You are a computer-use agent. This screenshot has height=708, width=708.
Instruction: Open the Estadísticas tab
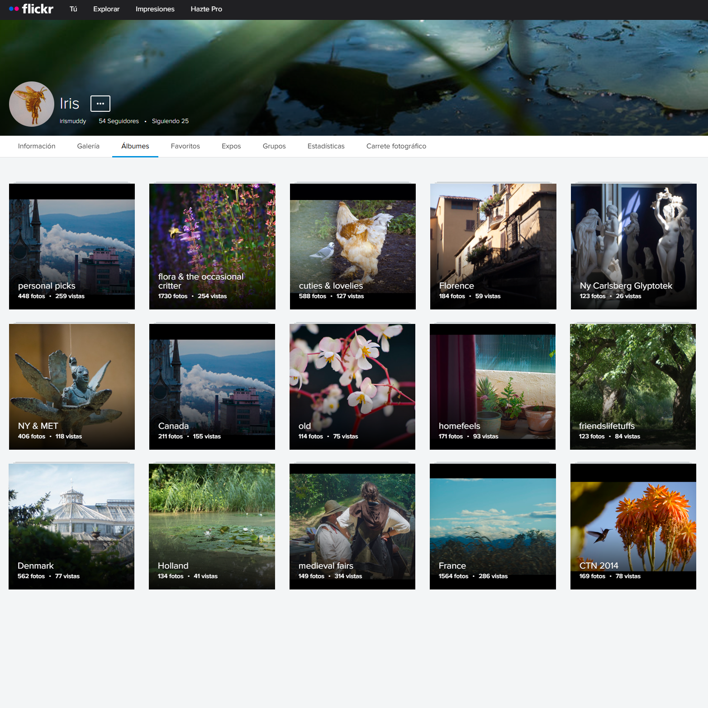point(326,146)
